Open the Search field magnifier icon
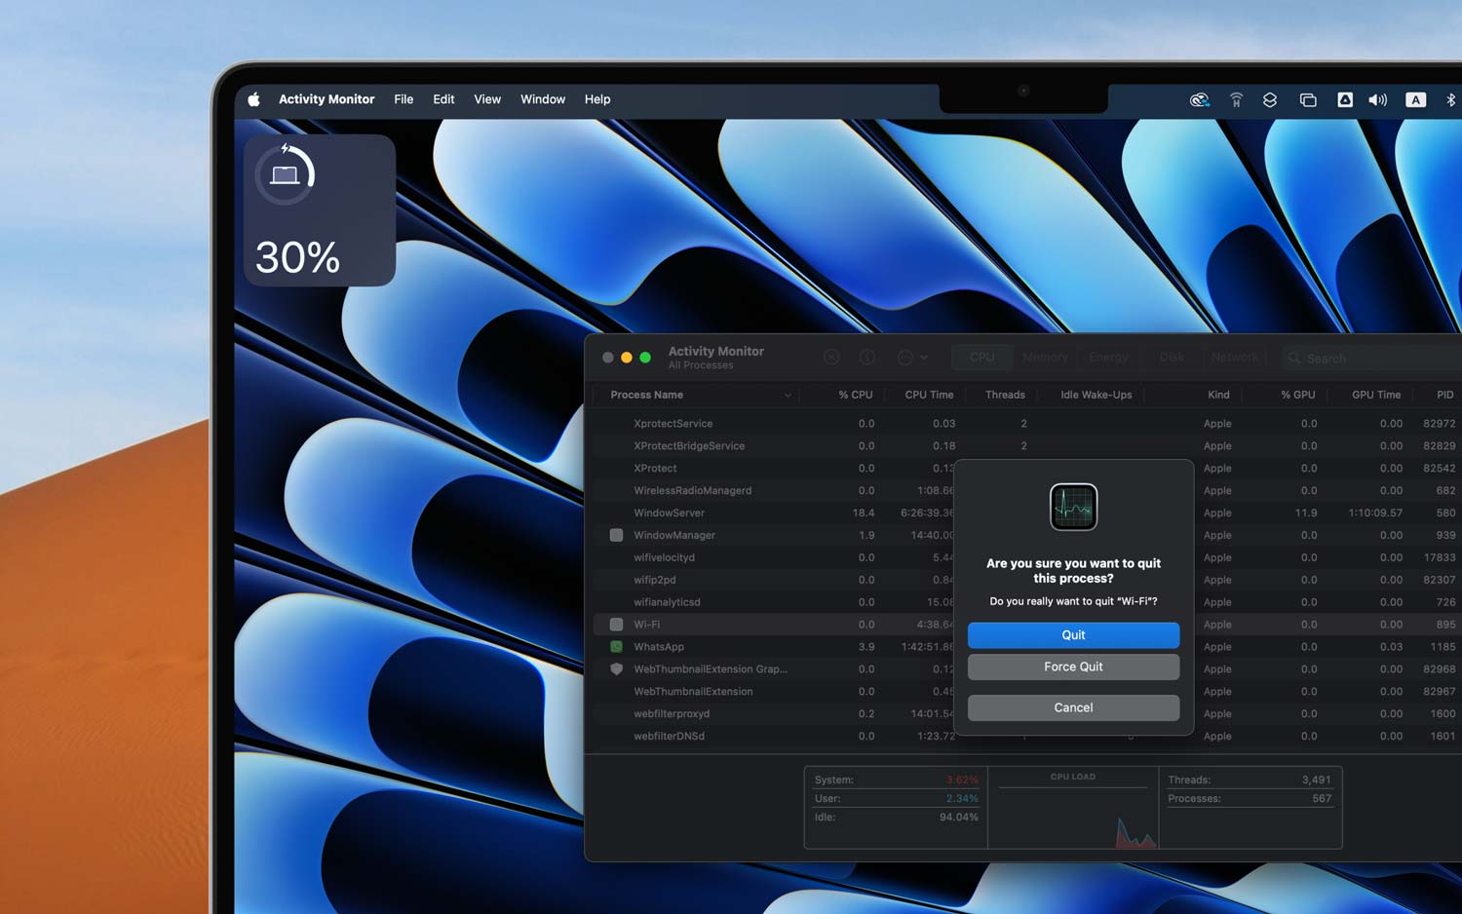The height and width of the screenshot is (914, 1462). click(1292, 358)
